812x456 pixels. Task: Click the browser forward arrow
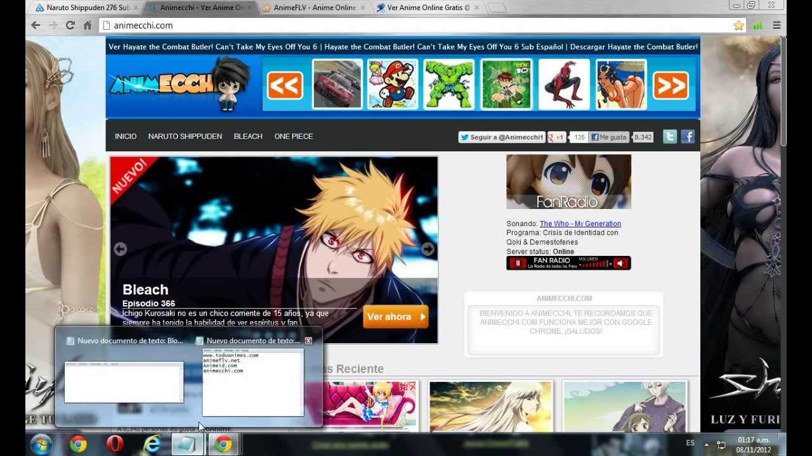(x=53, y=25)
